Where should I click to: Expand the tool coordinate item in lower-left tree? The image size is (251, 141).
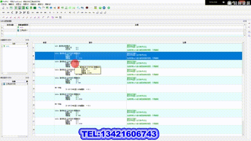pyautogui.click(x=2, y=84)
